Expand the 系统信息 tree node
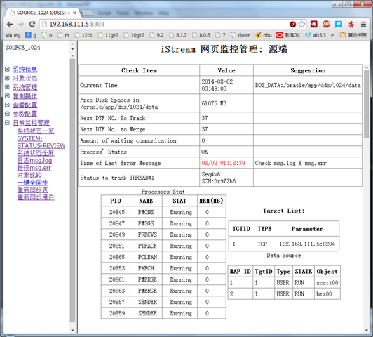This screenshot has width=373, height=337. [7, 69]
